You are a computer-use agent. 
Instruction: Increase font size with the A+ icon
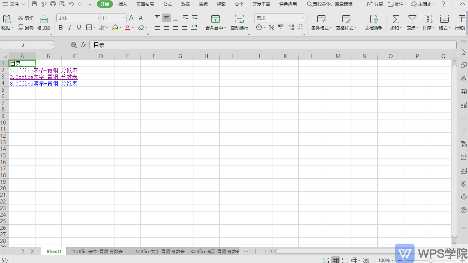[x=132, y=18]
